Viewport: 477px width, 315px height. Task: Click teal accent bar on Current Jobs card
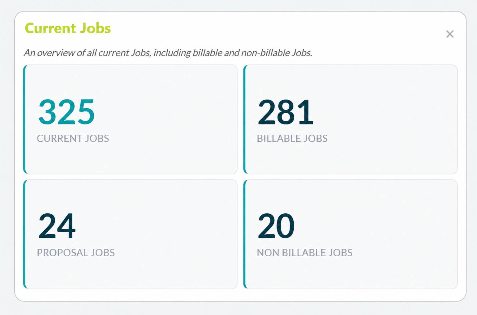[24, 119]
